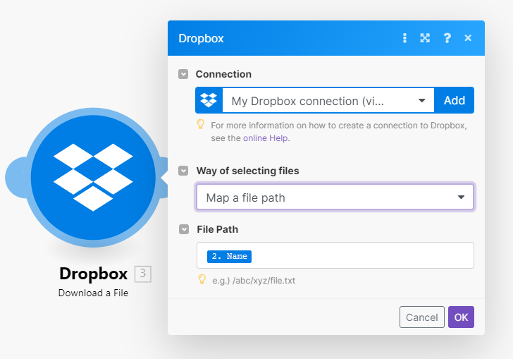The width and height of the screenshot is (513, 359).
Task: Click the Dropbox module title under the circle
Action: [94, 274]
